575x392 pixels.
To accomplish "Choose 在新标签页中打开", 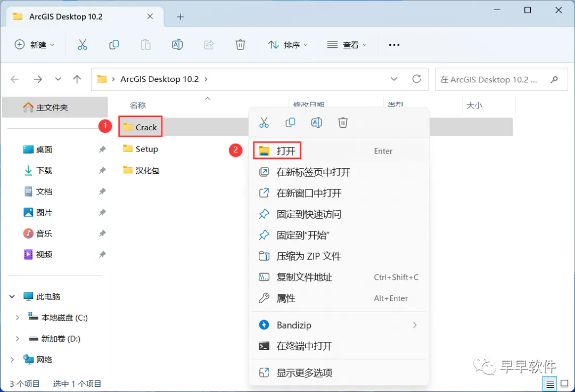I will point(339,172).
